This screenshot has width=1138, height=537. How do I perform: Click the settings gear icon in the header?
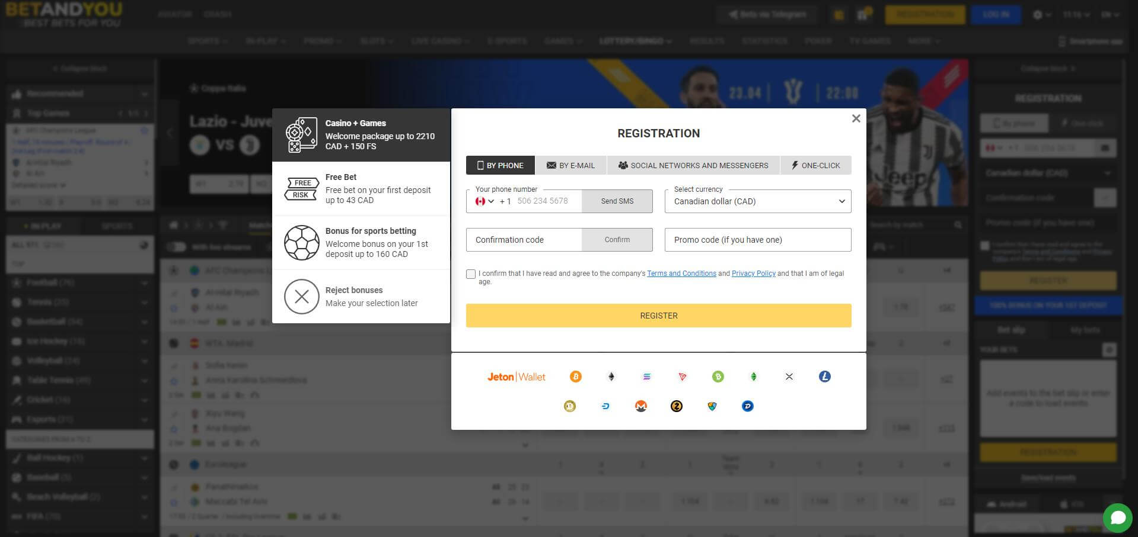click(1037, 14)
